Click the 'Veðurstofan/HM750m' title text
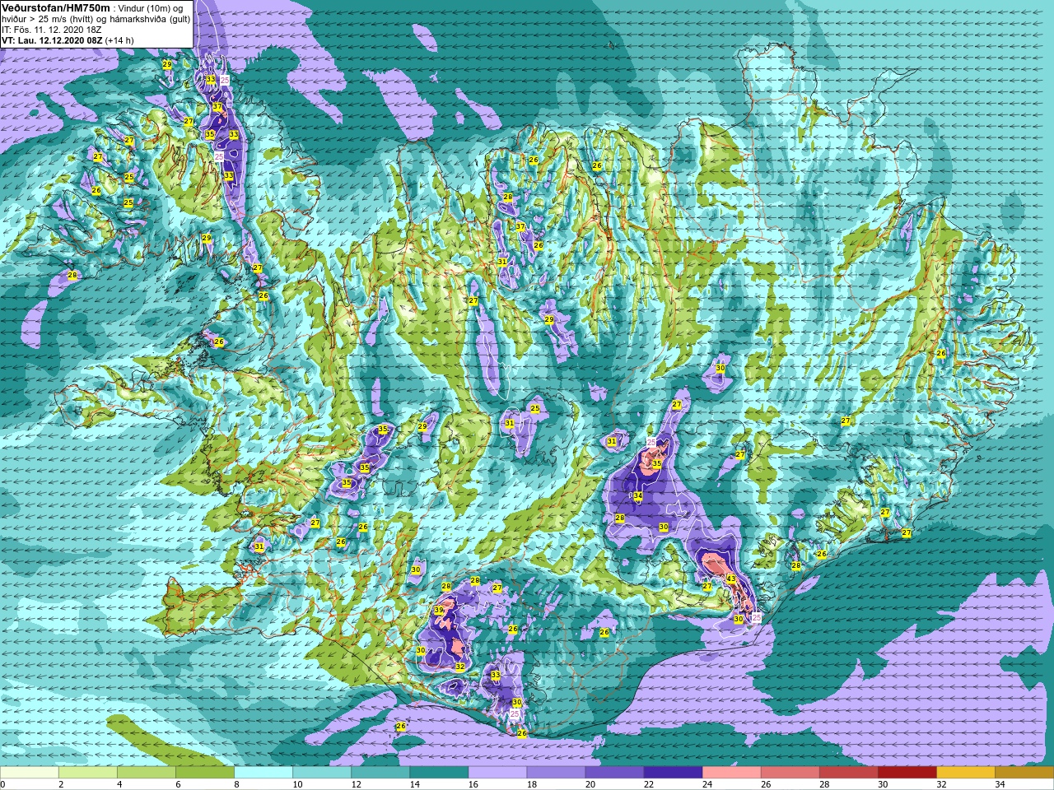Image resolution: width=1054 pixels, height=790 pixels. (x=55, y=7)
